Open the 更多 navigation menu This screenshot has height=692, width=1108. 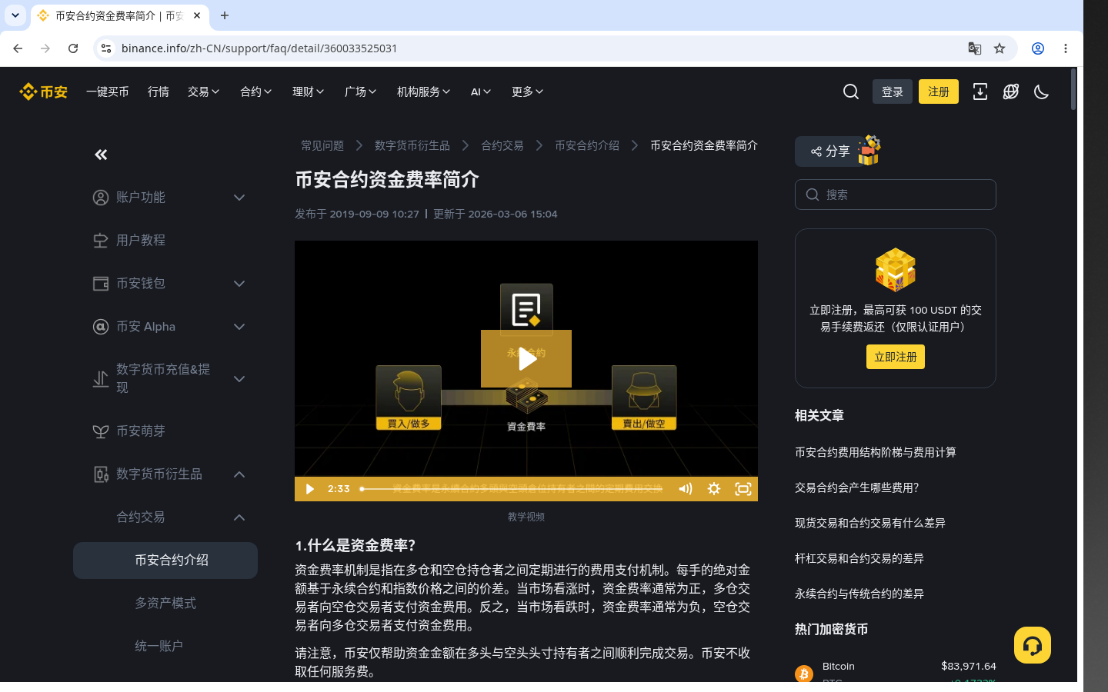click(528, 91)
